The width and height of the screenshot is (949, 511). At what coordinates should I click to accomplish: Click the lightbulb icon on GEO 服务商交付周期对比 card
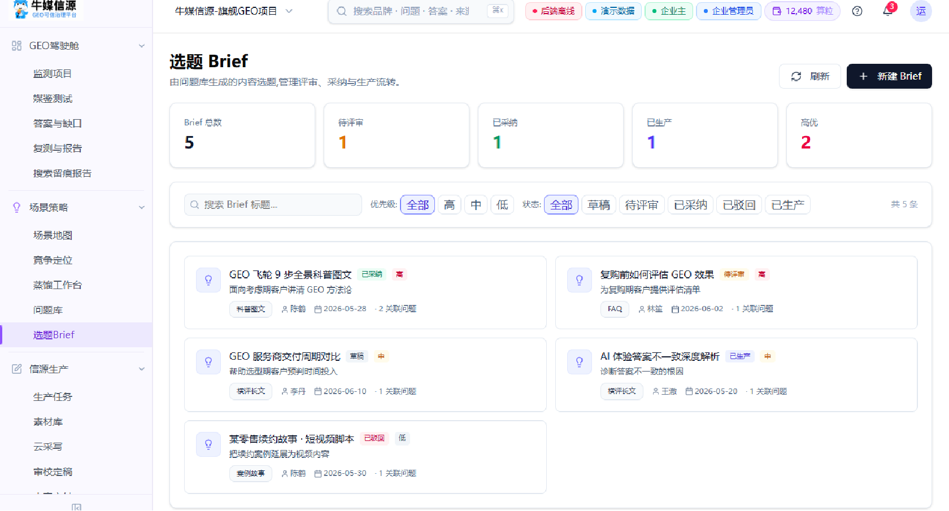point(208,362)
